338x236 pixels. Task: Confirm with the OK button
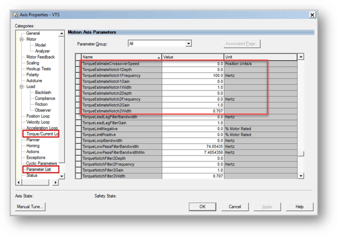pos(202,207)
